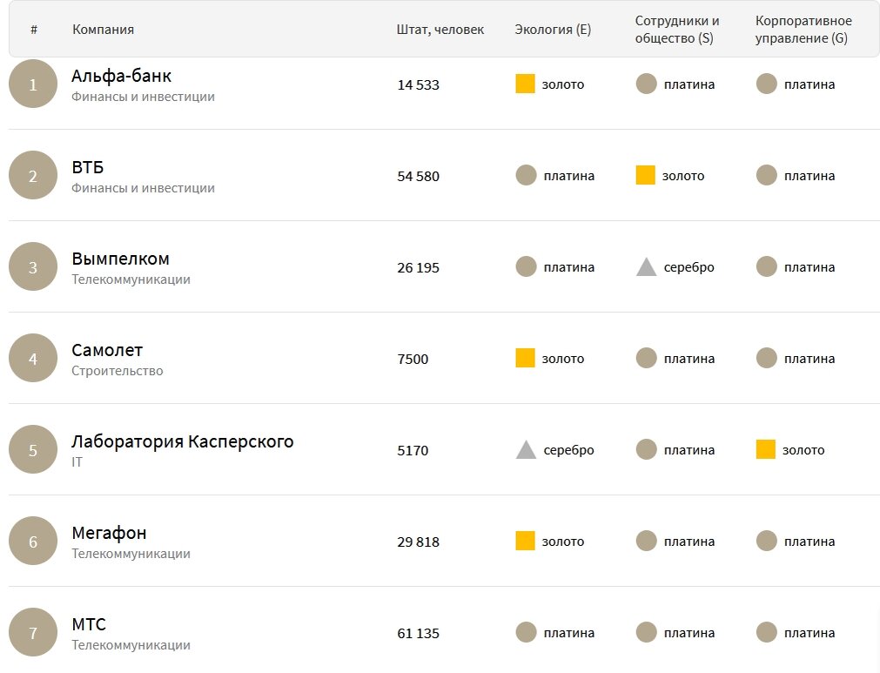Click Самолет's gold square in Экология
Image resolution: width=880 pixels, height=673 pixels.
[x=526, y=358]
